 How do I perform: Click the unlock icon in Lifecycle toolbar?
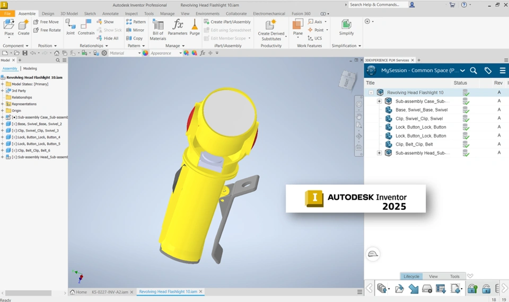pos(486,288)
